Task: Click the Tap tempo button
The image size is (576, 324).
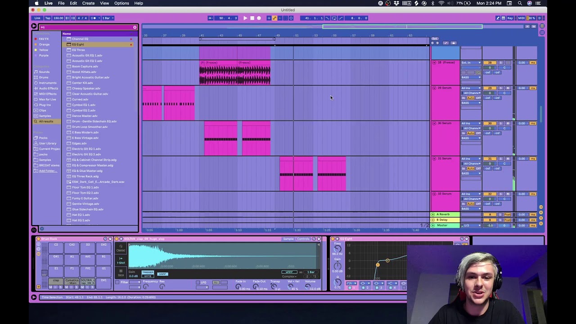Action: pos(48,18)
